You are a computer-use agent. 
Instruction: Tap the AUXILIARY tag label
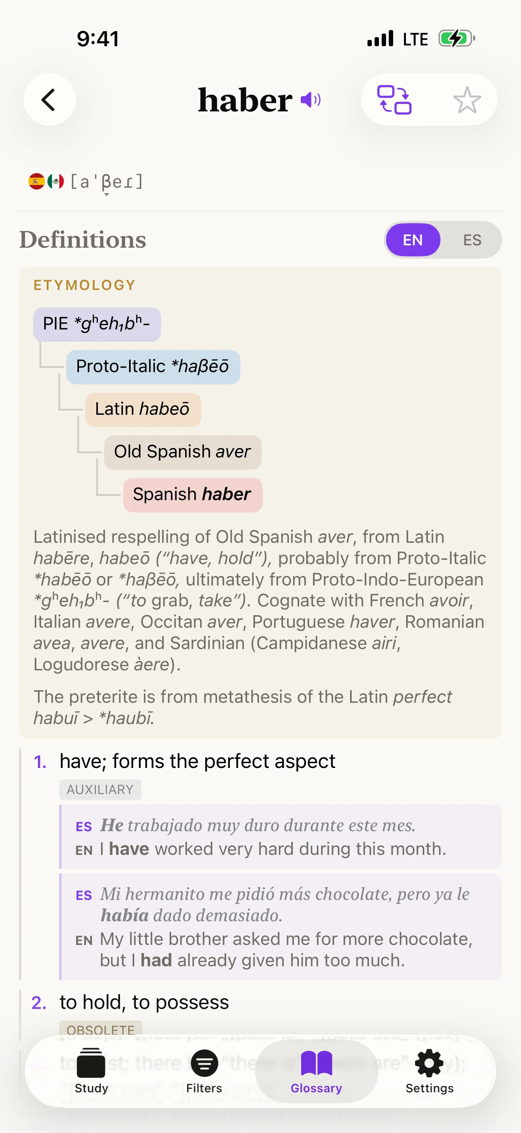click(x=100, y=789)
